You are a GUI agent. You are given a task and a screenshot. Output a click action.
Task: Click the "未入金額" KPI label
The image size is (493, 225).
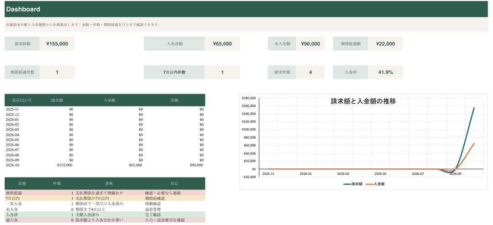pyautogui.click(x=282, y=44)
